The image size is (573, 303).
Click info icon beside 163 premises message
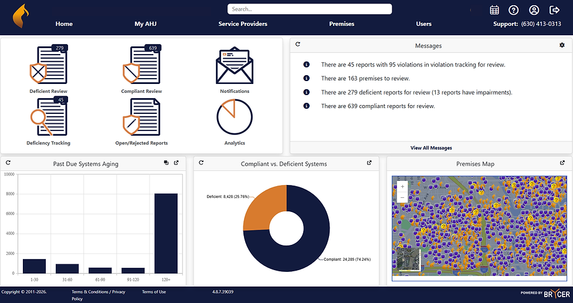307,78
